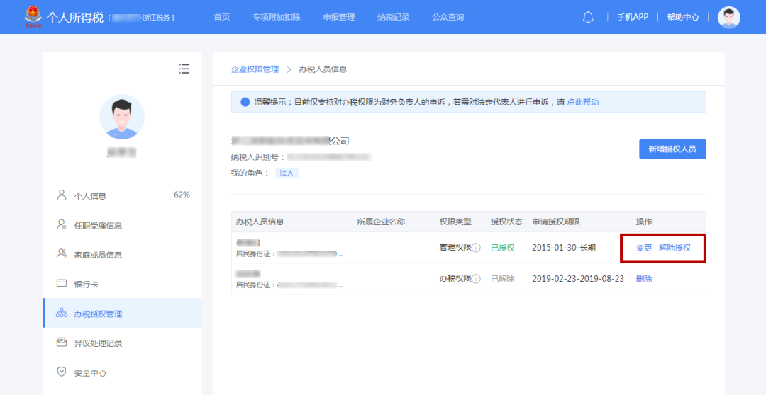Click 解除授权 for the authorized person

point(675,248)
